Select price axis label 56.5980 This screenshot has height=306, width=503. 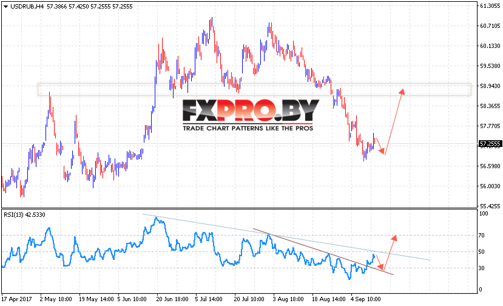click(x=490, y=166)
